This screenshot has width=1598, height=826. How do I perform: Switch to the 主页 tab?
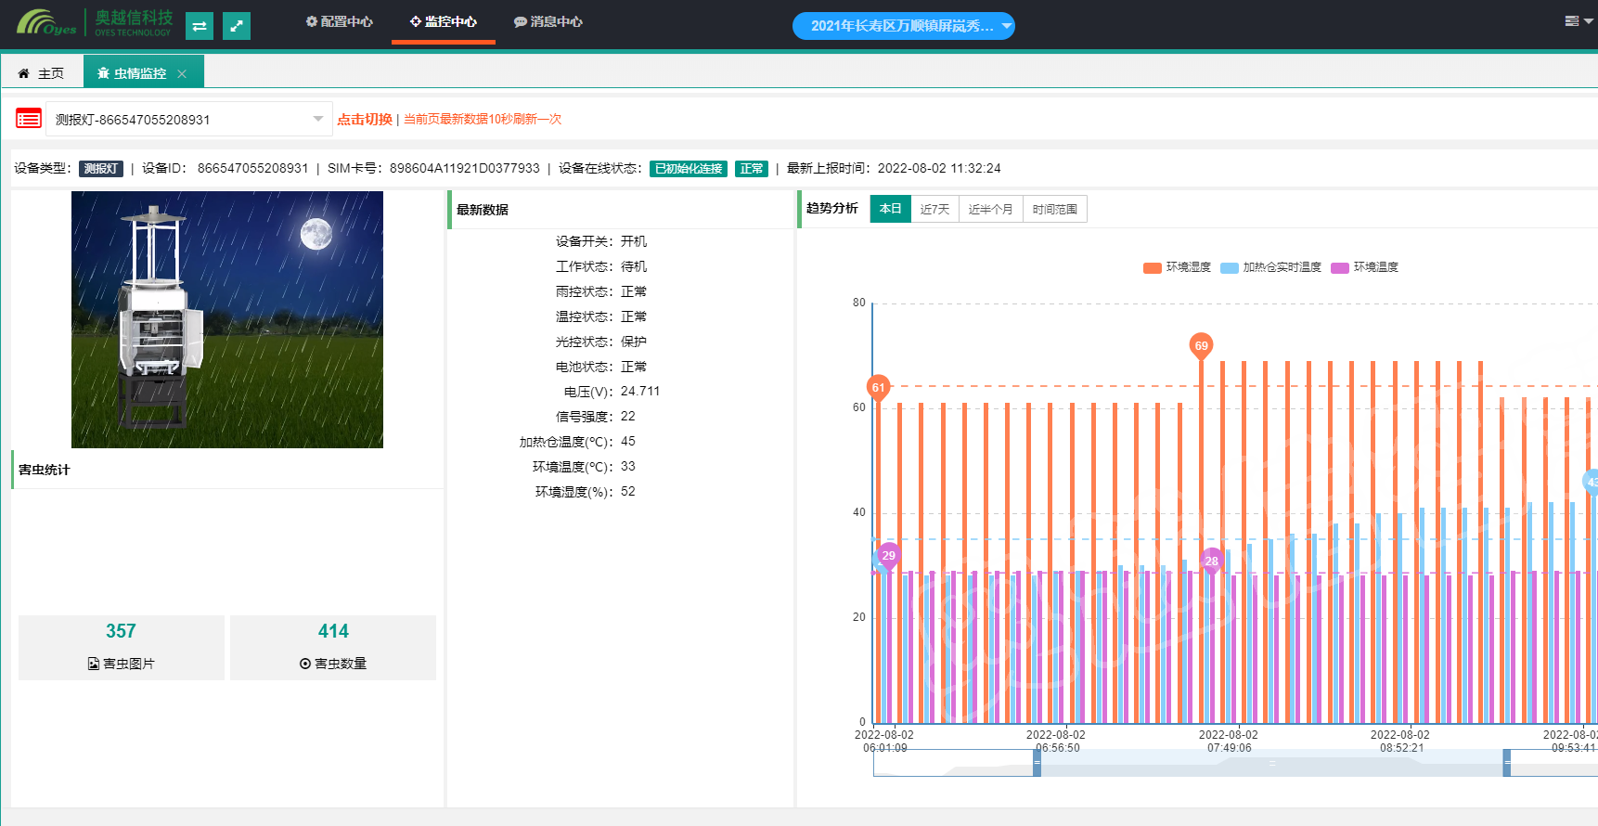(x=42, y=73)
